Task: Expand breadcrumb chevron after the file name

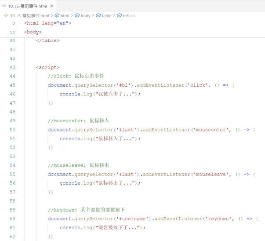Action: point(52,15)
